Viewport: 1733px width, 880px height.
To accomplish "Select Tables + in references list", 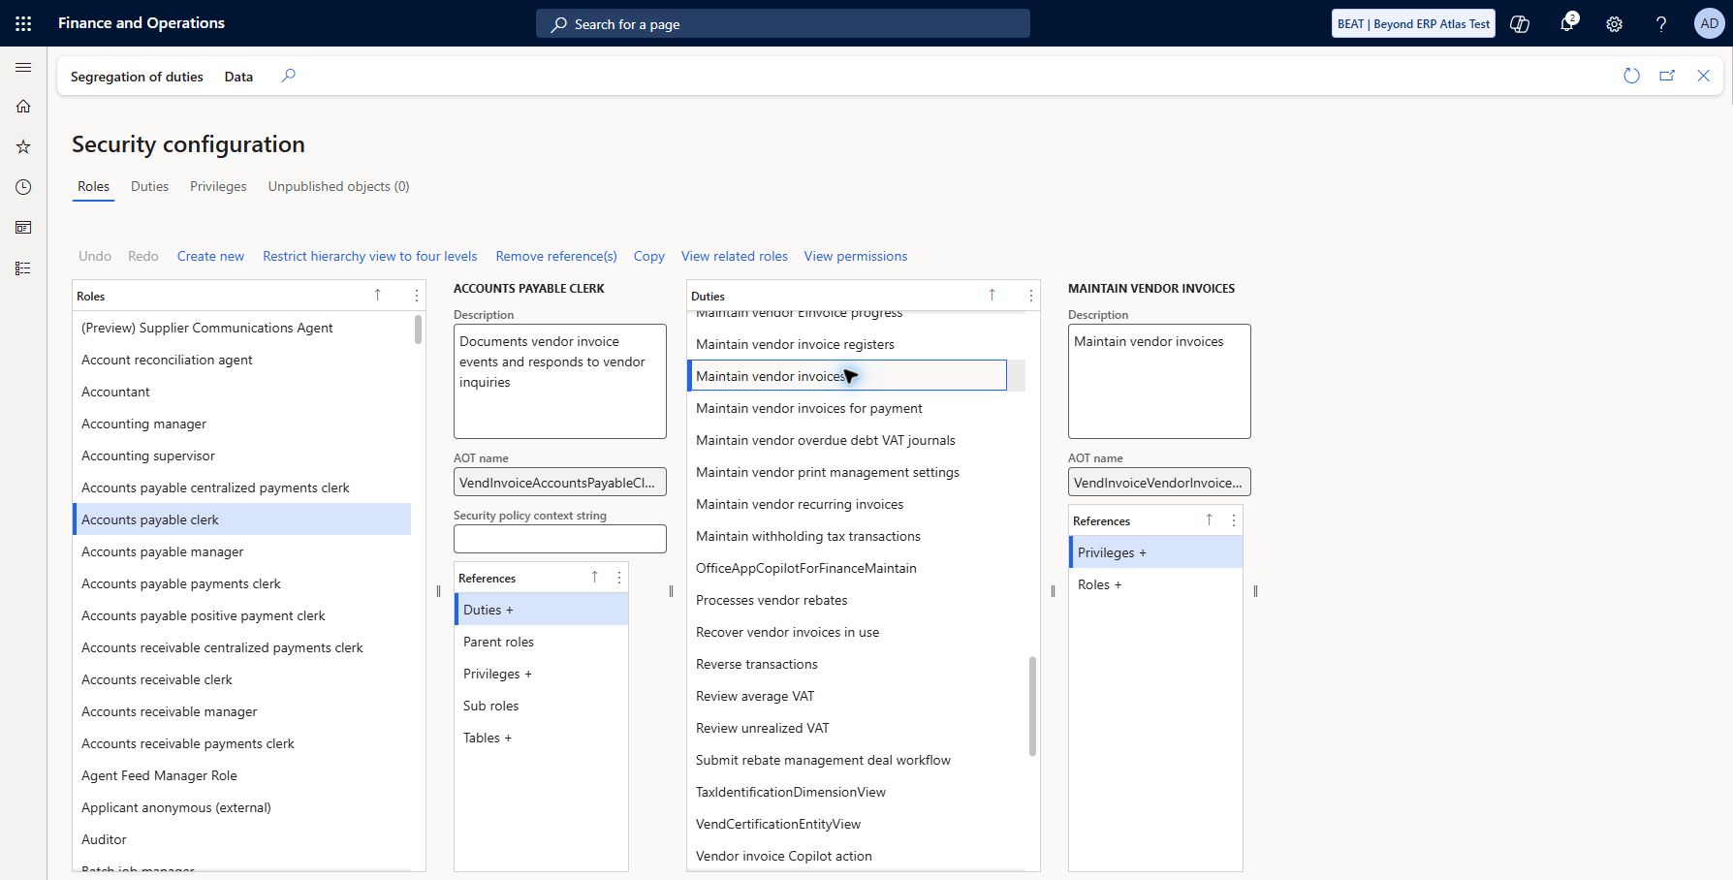I will (x=542, y=738).
